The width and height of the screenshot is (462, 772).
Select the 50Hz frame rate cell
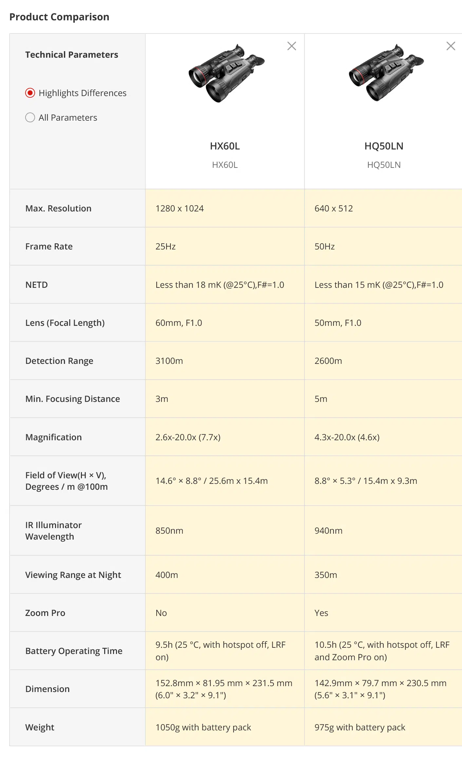(x=383, y=246)
